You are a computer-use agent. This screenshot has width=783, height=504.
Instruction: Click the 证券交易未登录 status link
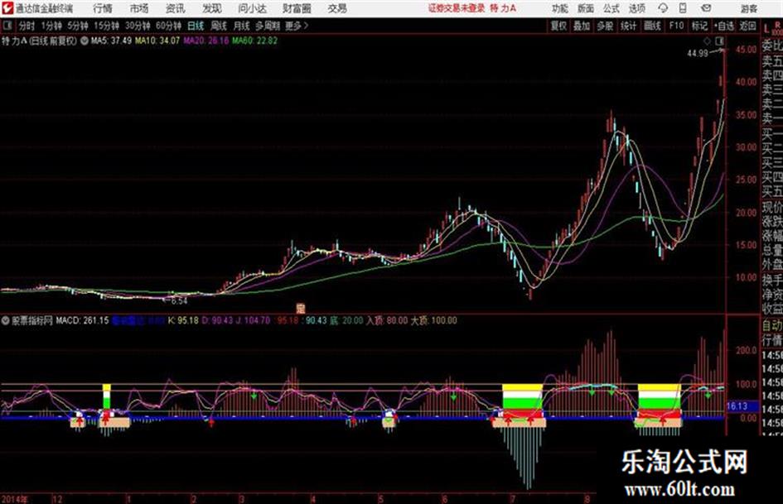pyautogui.click(x=457, y=8)
